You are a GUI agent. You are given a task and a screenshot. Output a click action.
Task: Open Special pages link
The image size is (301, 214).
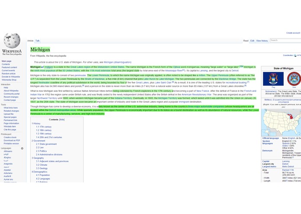click(10, 117)
